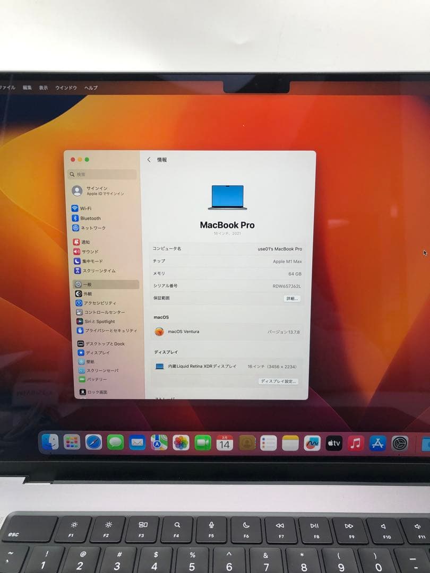Open Wi-Fi settings from the sidebar
The width and height of the screenshot is (430, 573).
pyautogui.click(x=85, y=208)
